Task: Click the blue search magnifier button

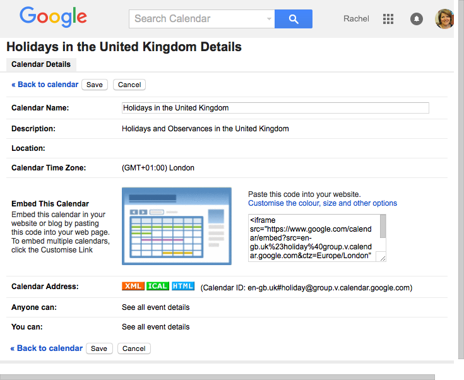Action: tap(294, 19)
